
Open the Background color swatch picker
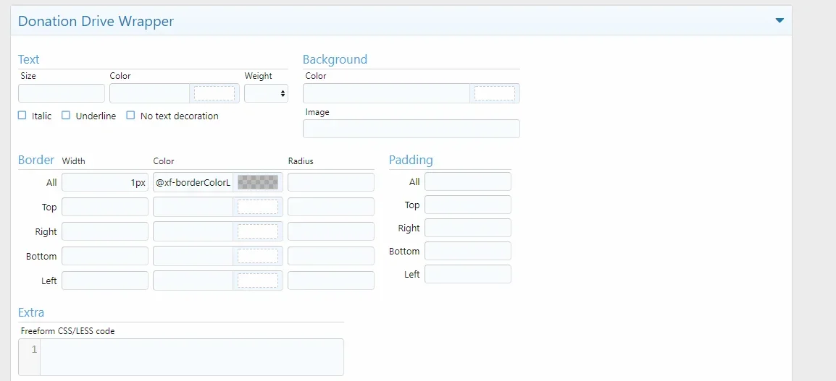pos(495,93)
